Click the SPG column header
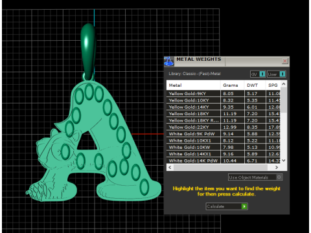311x233 pixels. click(x=273, y=85)
